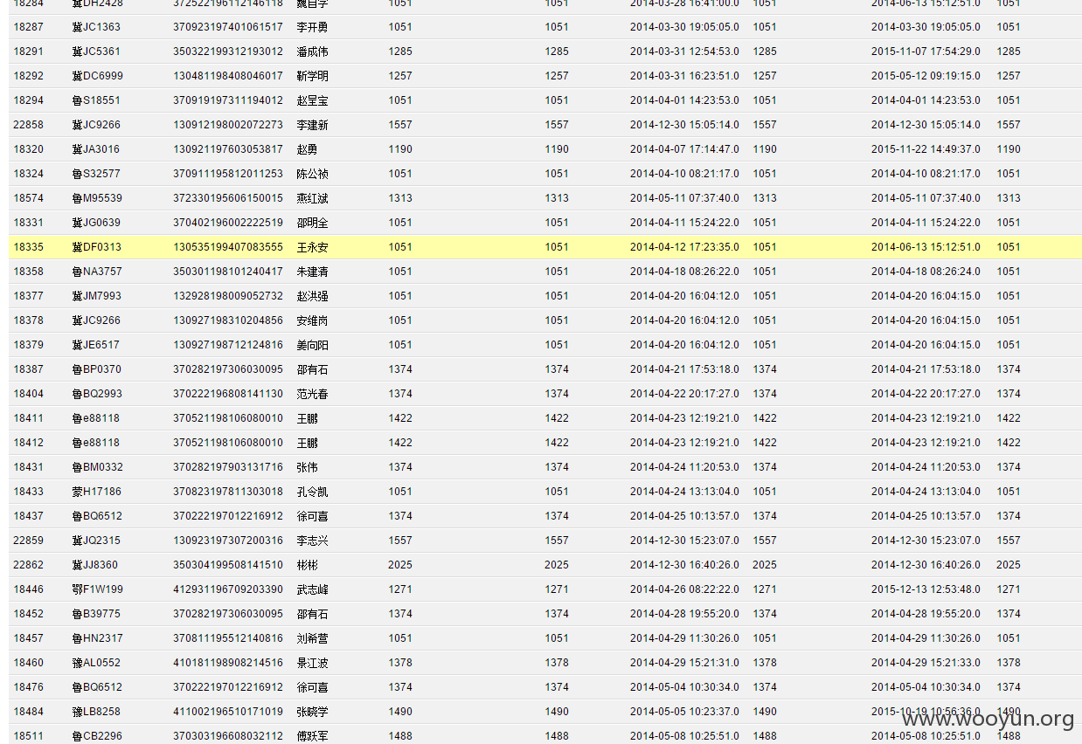This screenshot has width=1082, height=744.
Task: Click timestamp 2015-11-07 17:54:29.0
Action: (x=926, y=52)
